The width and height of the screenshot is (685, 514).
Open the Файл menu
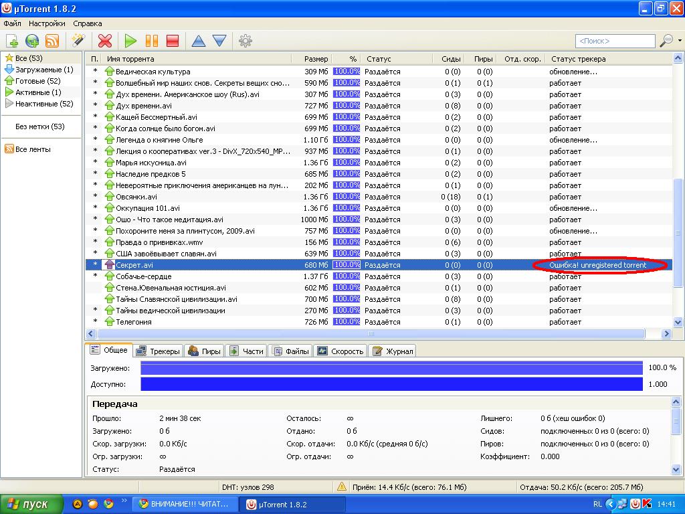tap(12, 23)
